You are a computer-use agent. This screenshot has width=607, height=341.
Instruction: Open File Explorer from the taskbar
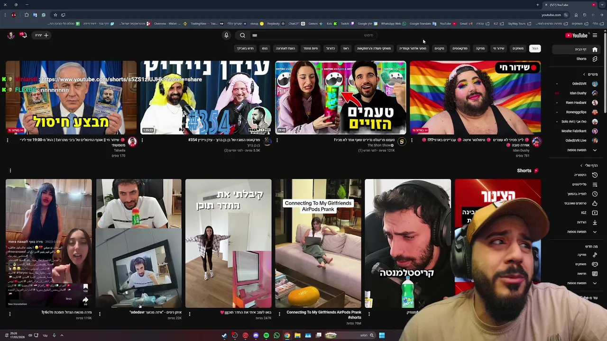click(x=297, y=335)
